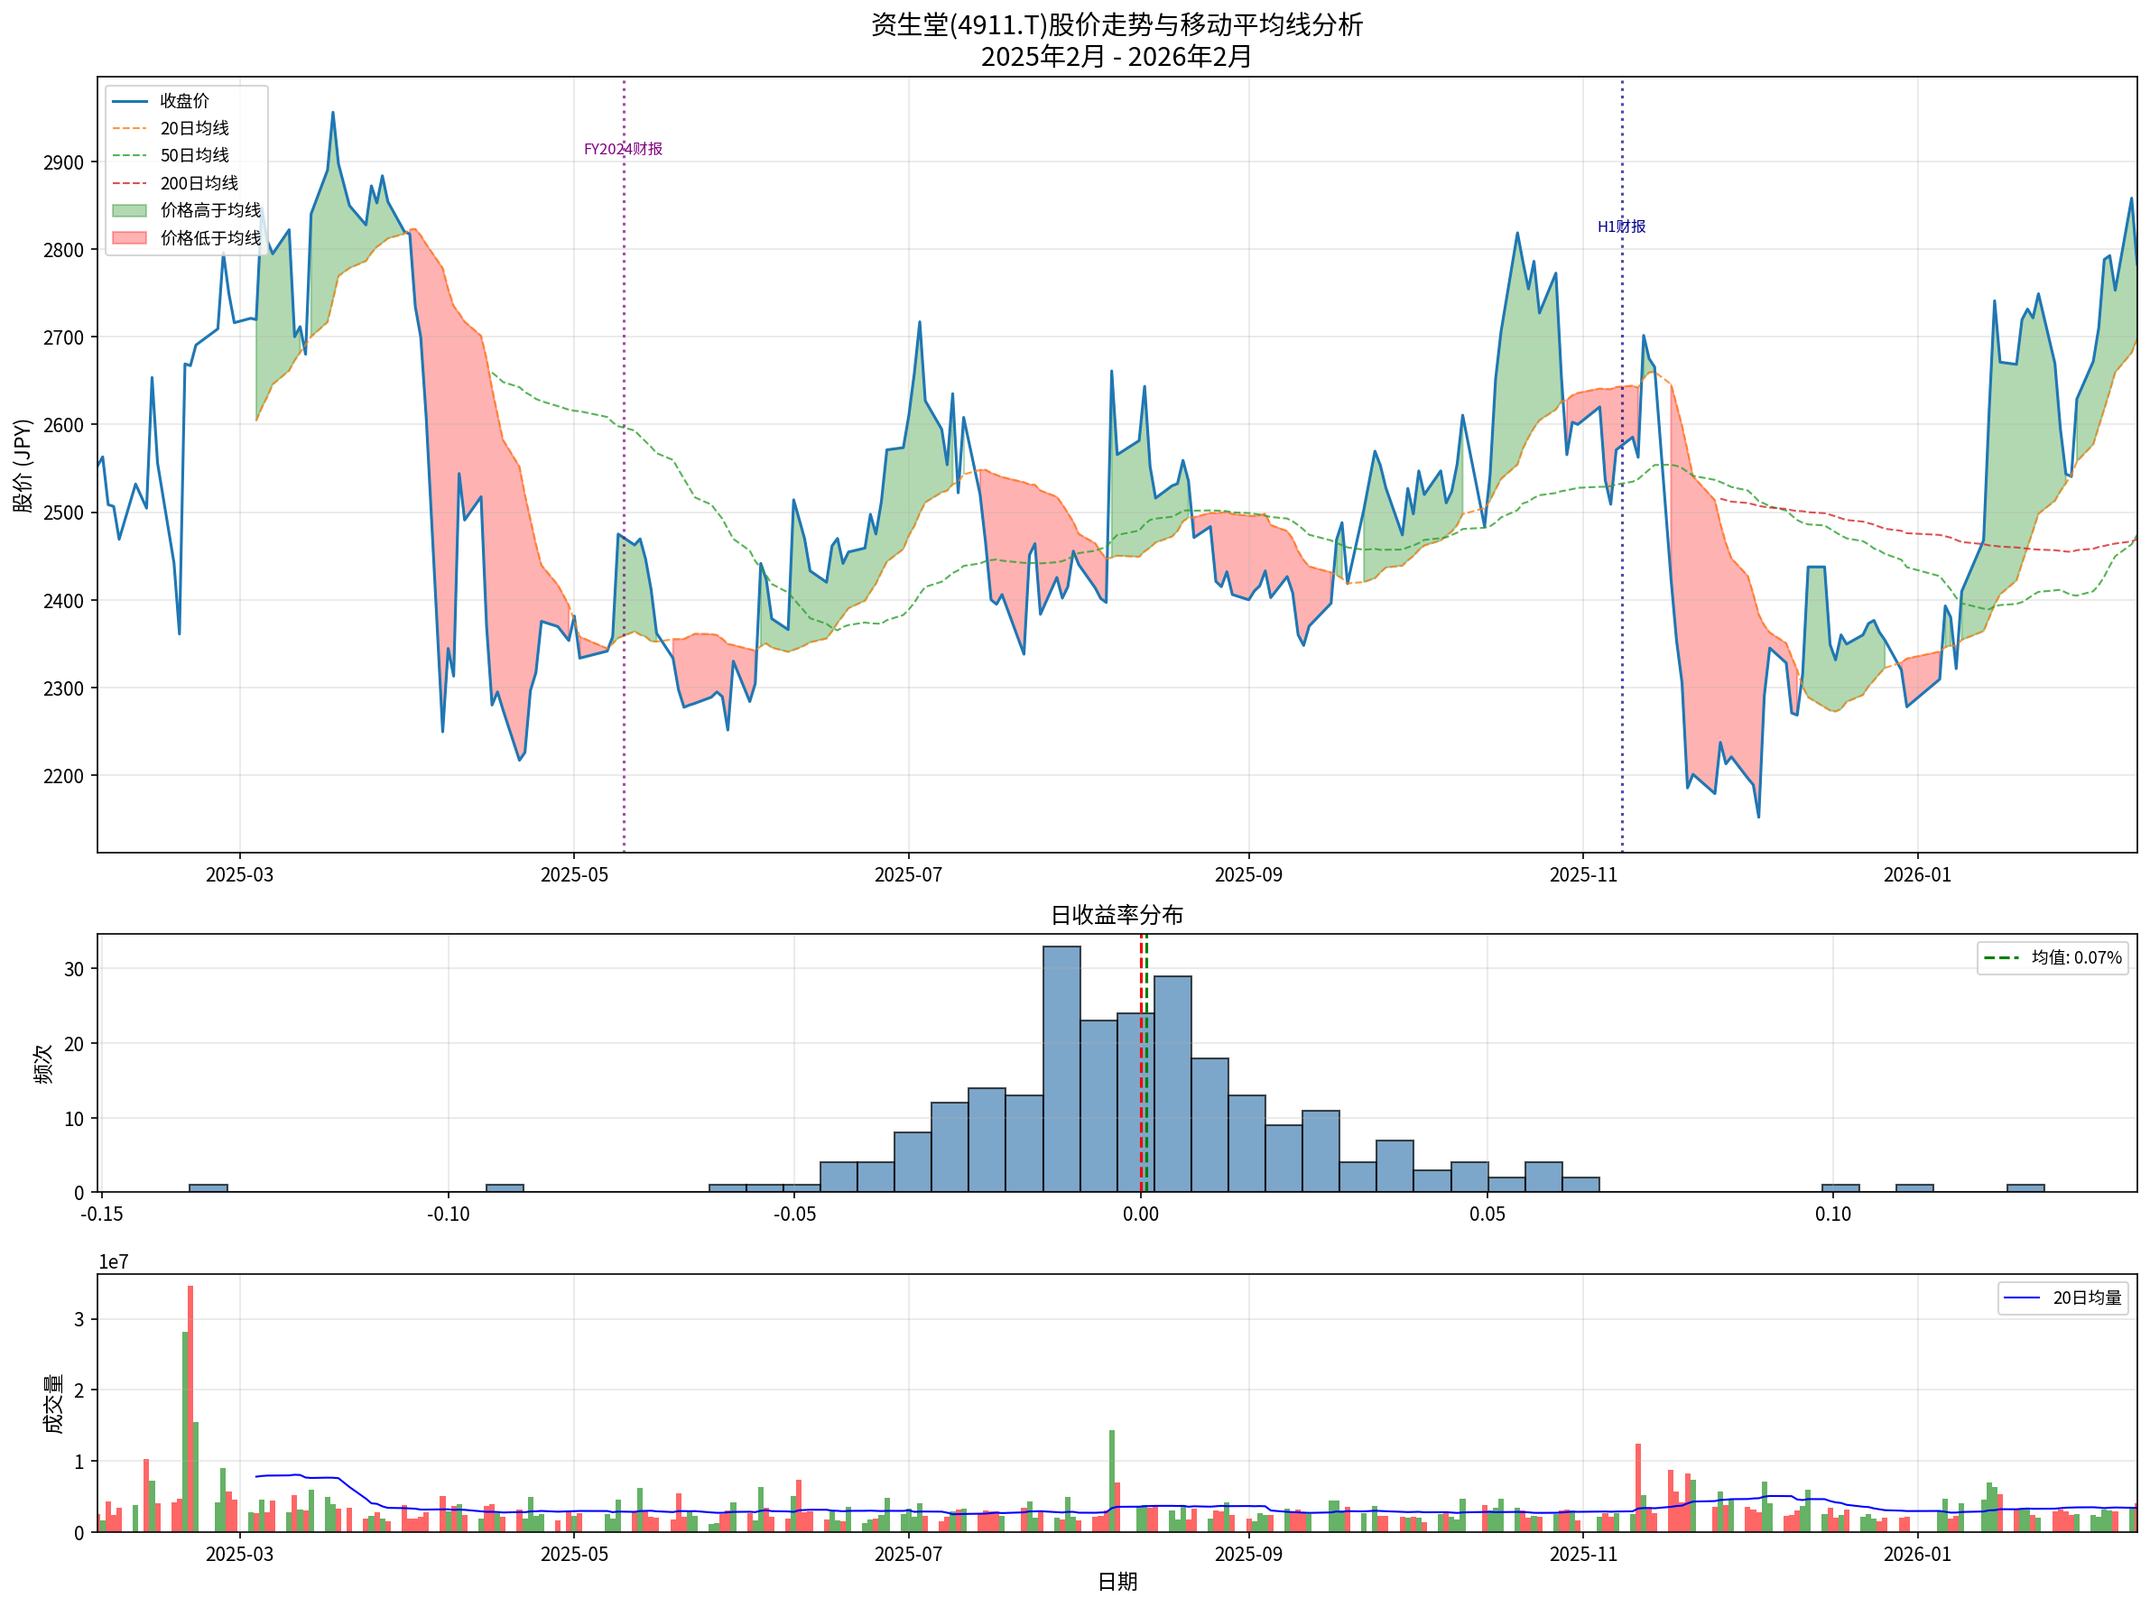Click the 成交量 y-axis label
The image size is (2150, 1607).
point(53,1403)
